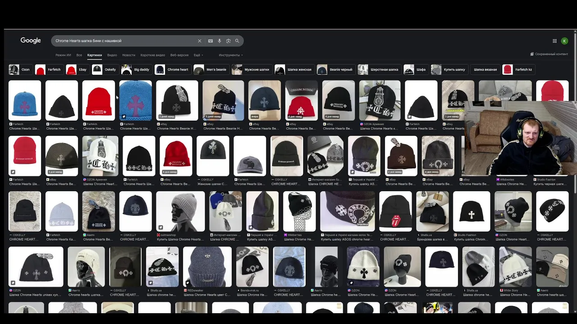Select the Chrome heart suggestion chip

172,70
